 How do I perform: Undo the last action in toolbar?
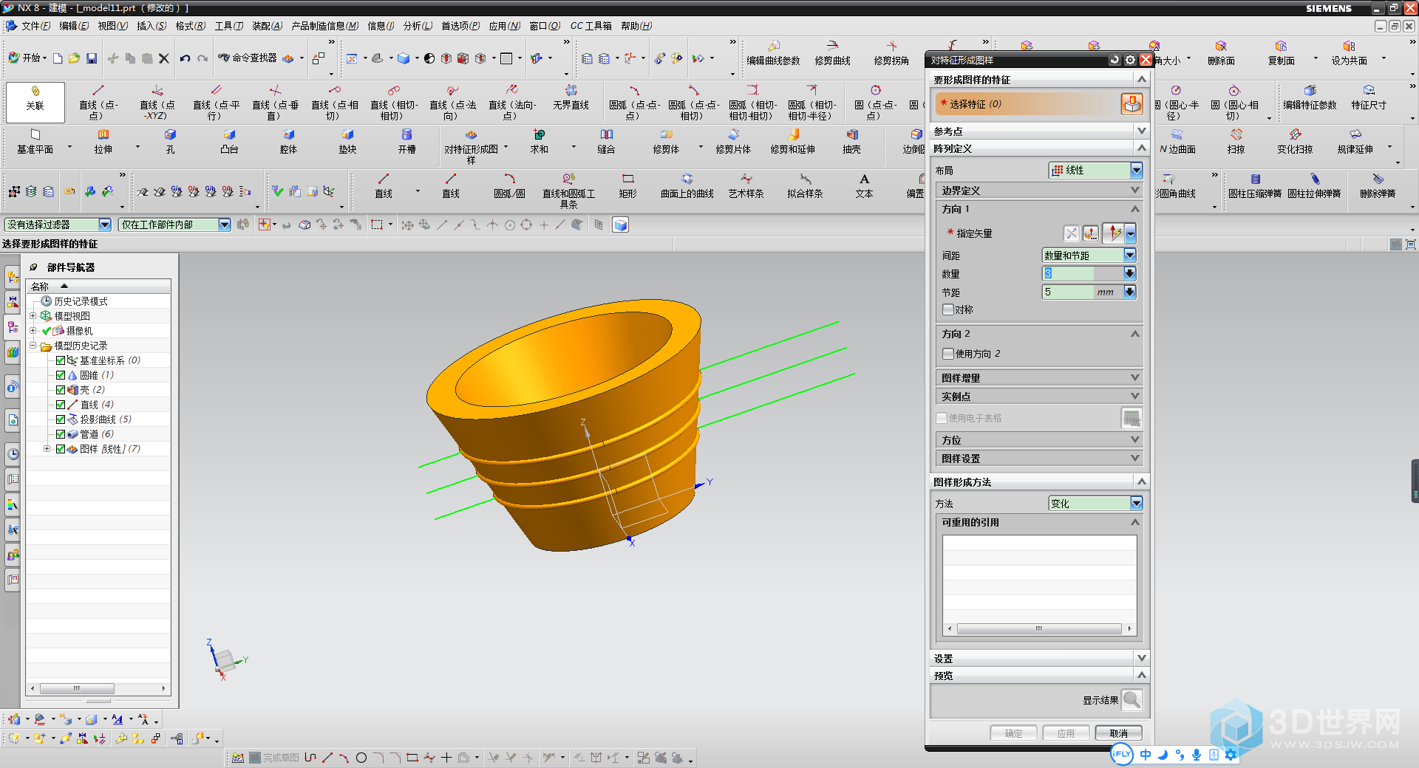point(185,58)
